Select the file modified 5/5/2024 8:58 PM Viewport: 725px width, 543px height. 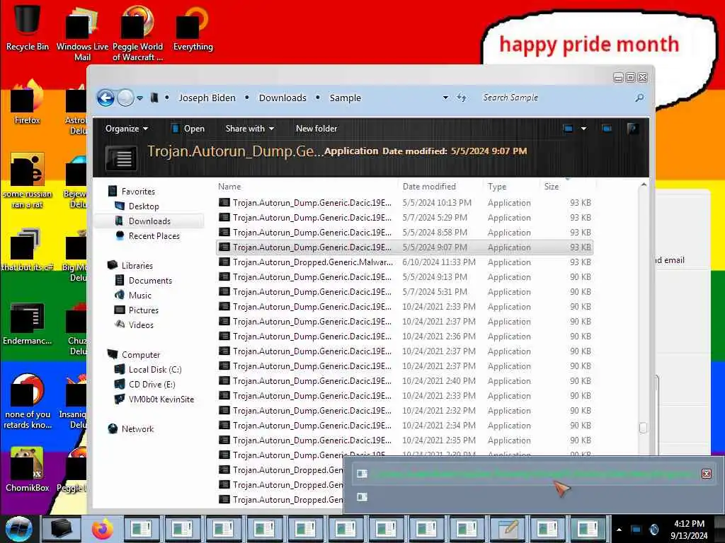pyautogui.click(x=404, y=232)
